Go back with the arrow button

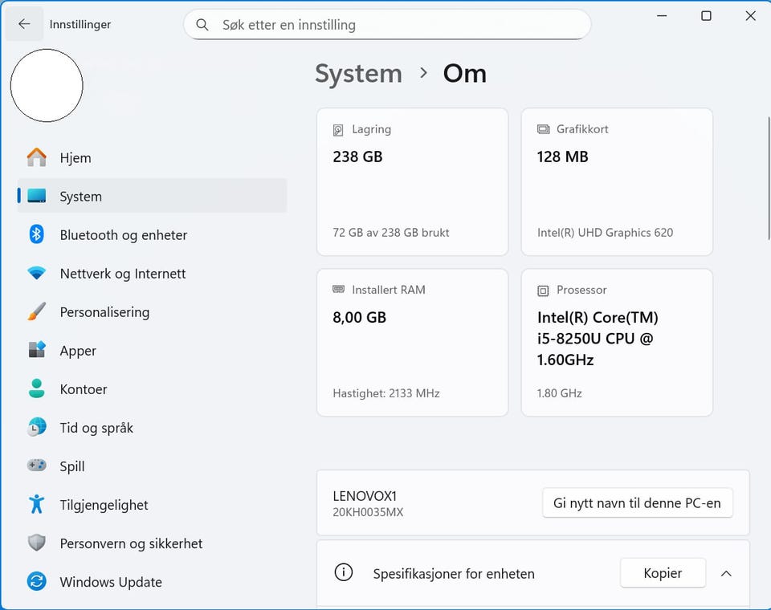coord(24,24)
